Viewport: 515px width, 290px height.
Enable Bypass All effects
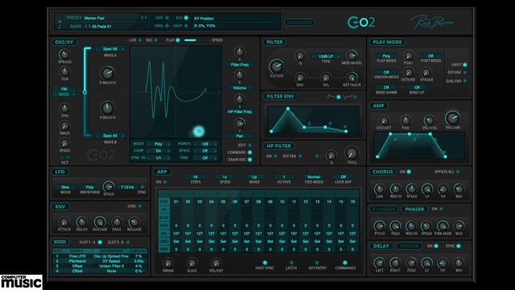pos(458,172)
